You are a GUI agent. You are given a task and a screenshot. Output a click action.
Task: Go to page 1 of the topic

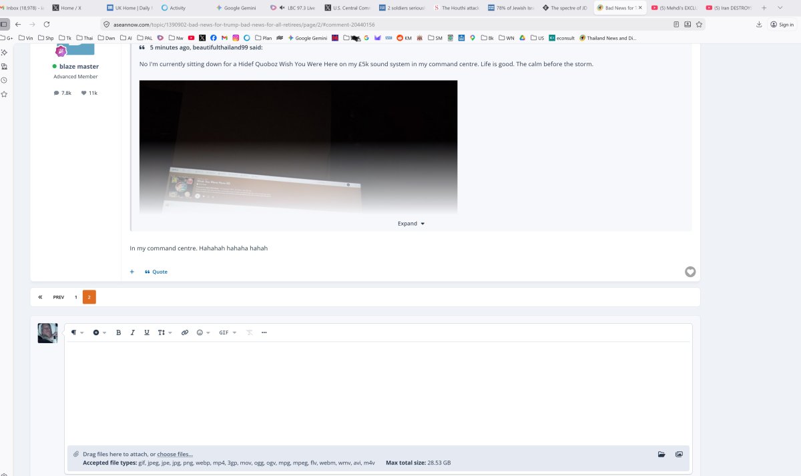tap(75, 297)
